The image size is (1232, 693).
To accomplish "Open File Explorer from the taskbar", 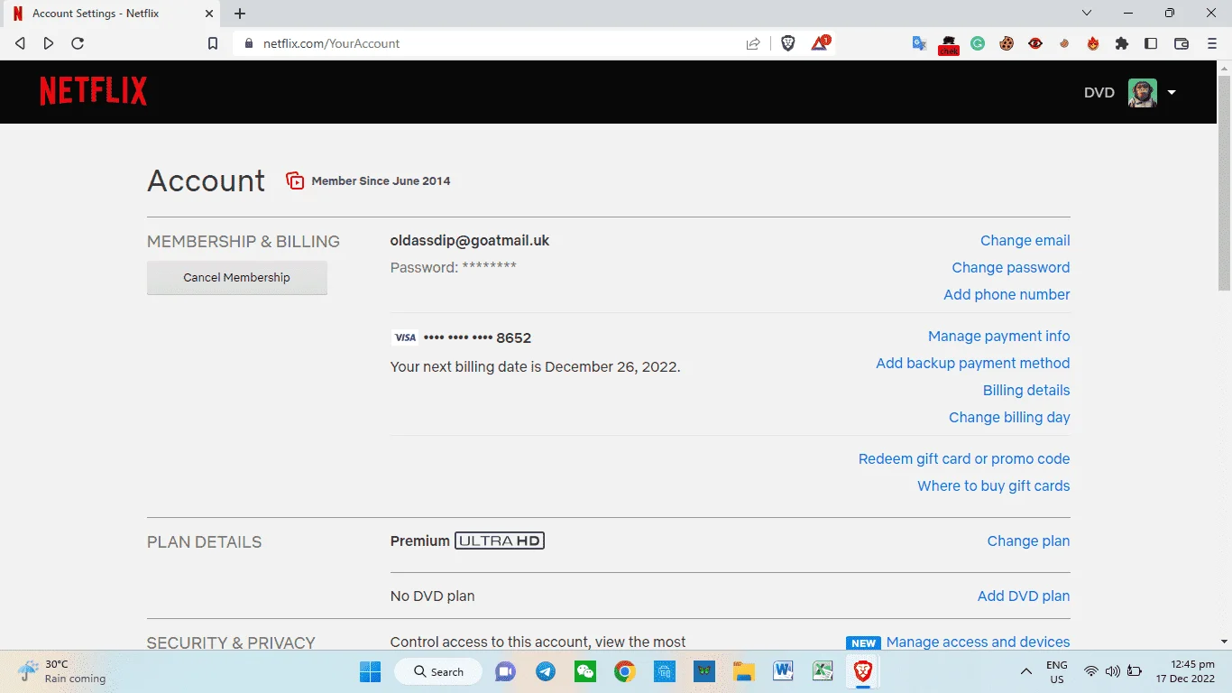I will [x=743, y=671].
